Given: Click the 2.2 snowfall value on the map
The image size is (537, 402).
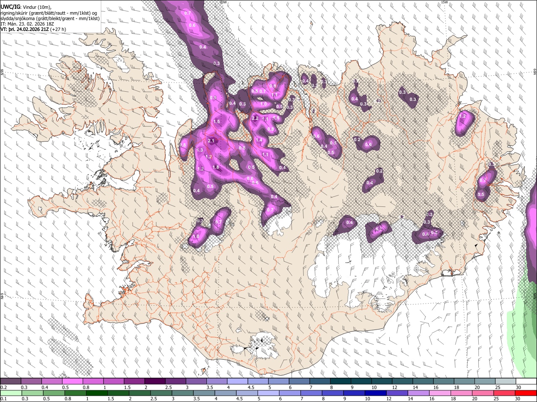Looking at the screenshot, I should pos(255,119).
